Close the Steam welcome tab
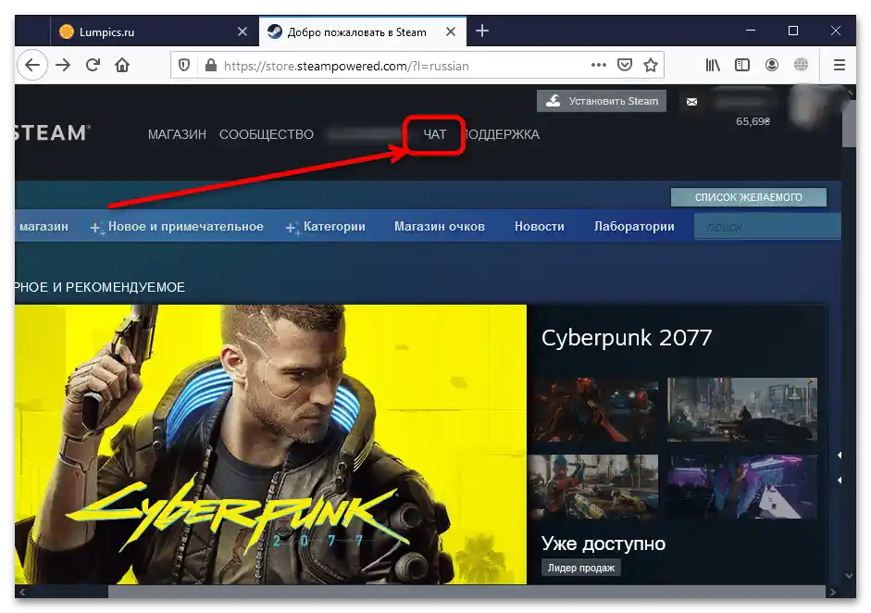Screen dimensions: 871x613 tap(451, 31)
